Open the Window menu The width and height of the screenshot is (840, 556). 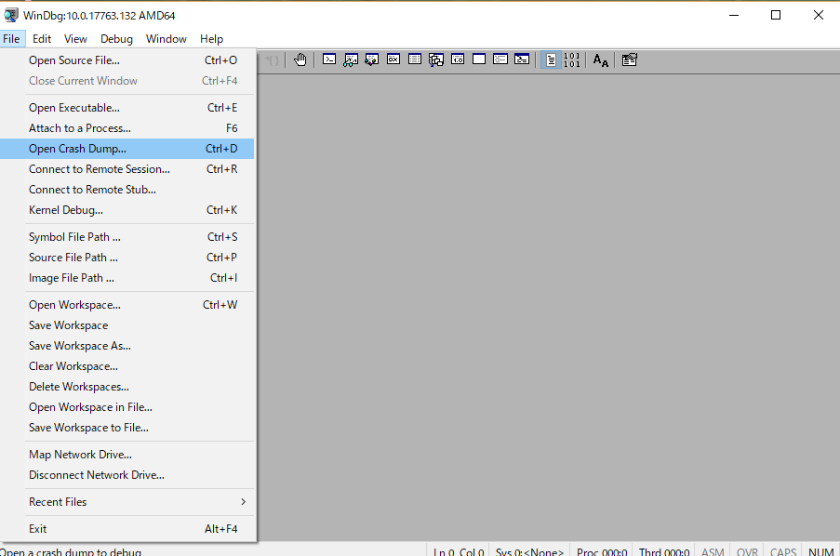167,38
